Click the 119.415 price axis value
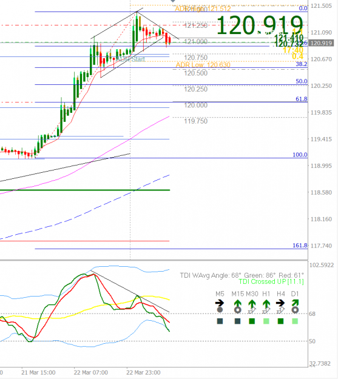The image size is (338, 379). pos(321,139)
